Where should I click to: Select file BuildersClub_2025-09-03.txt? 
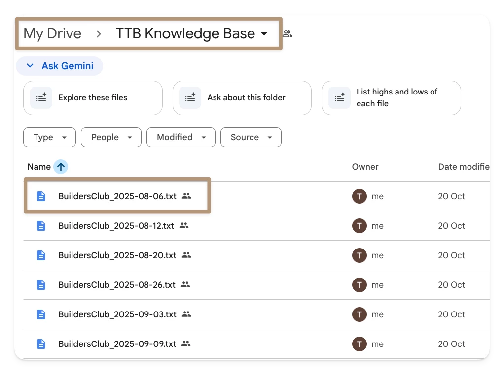(117, 314)
